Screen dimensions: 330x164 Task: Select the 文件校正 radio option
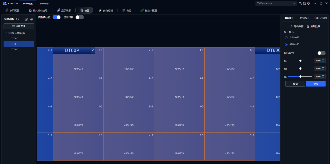click(x=286, y=37)
